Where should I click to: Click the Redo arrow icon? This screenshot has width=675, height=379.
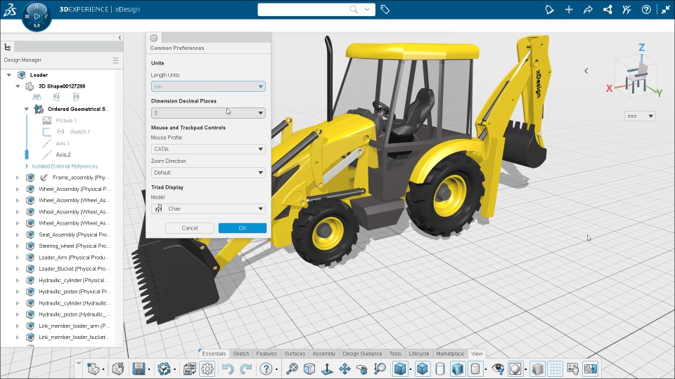pyautogui.click(x=246, y=368)
